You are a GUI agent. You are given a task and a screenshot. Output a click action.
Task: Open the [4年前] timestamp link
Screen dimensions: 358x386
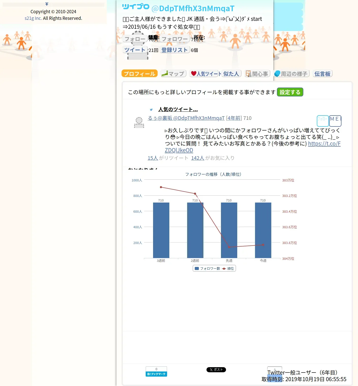(234, 118)
